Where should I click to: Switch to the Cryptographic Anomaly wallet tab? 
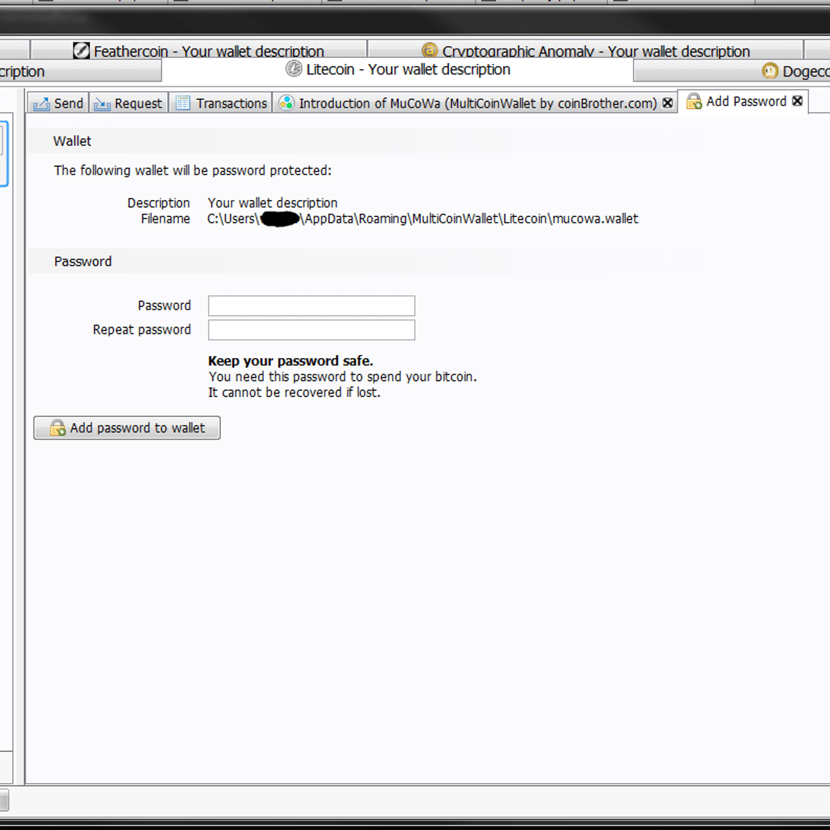coord(585,50)
